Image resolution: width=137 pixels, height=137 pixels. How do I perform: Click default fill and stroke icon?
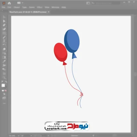tap(2, 82)
